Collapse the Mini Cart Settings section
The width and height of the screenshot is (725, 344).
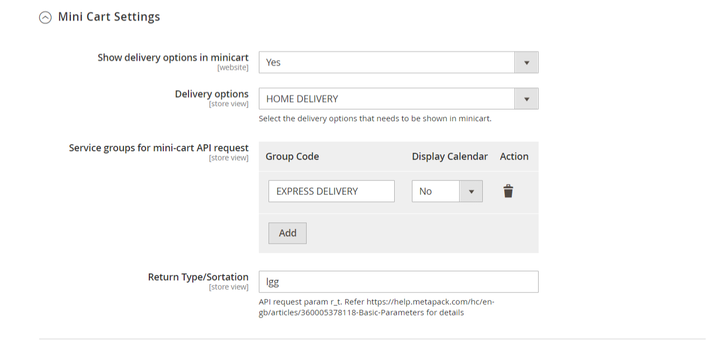(45, 18)
